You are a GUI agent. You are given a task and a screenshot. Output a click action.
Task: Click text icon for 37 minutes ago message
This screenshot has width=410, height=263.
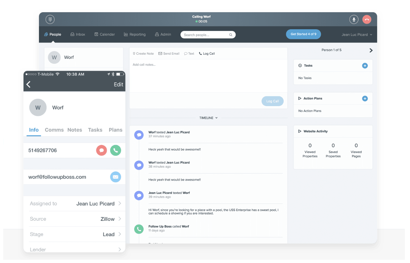point(139,135)
